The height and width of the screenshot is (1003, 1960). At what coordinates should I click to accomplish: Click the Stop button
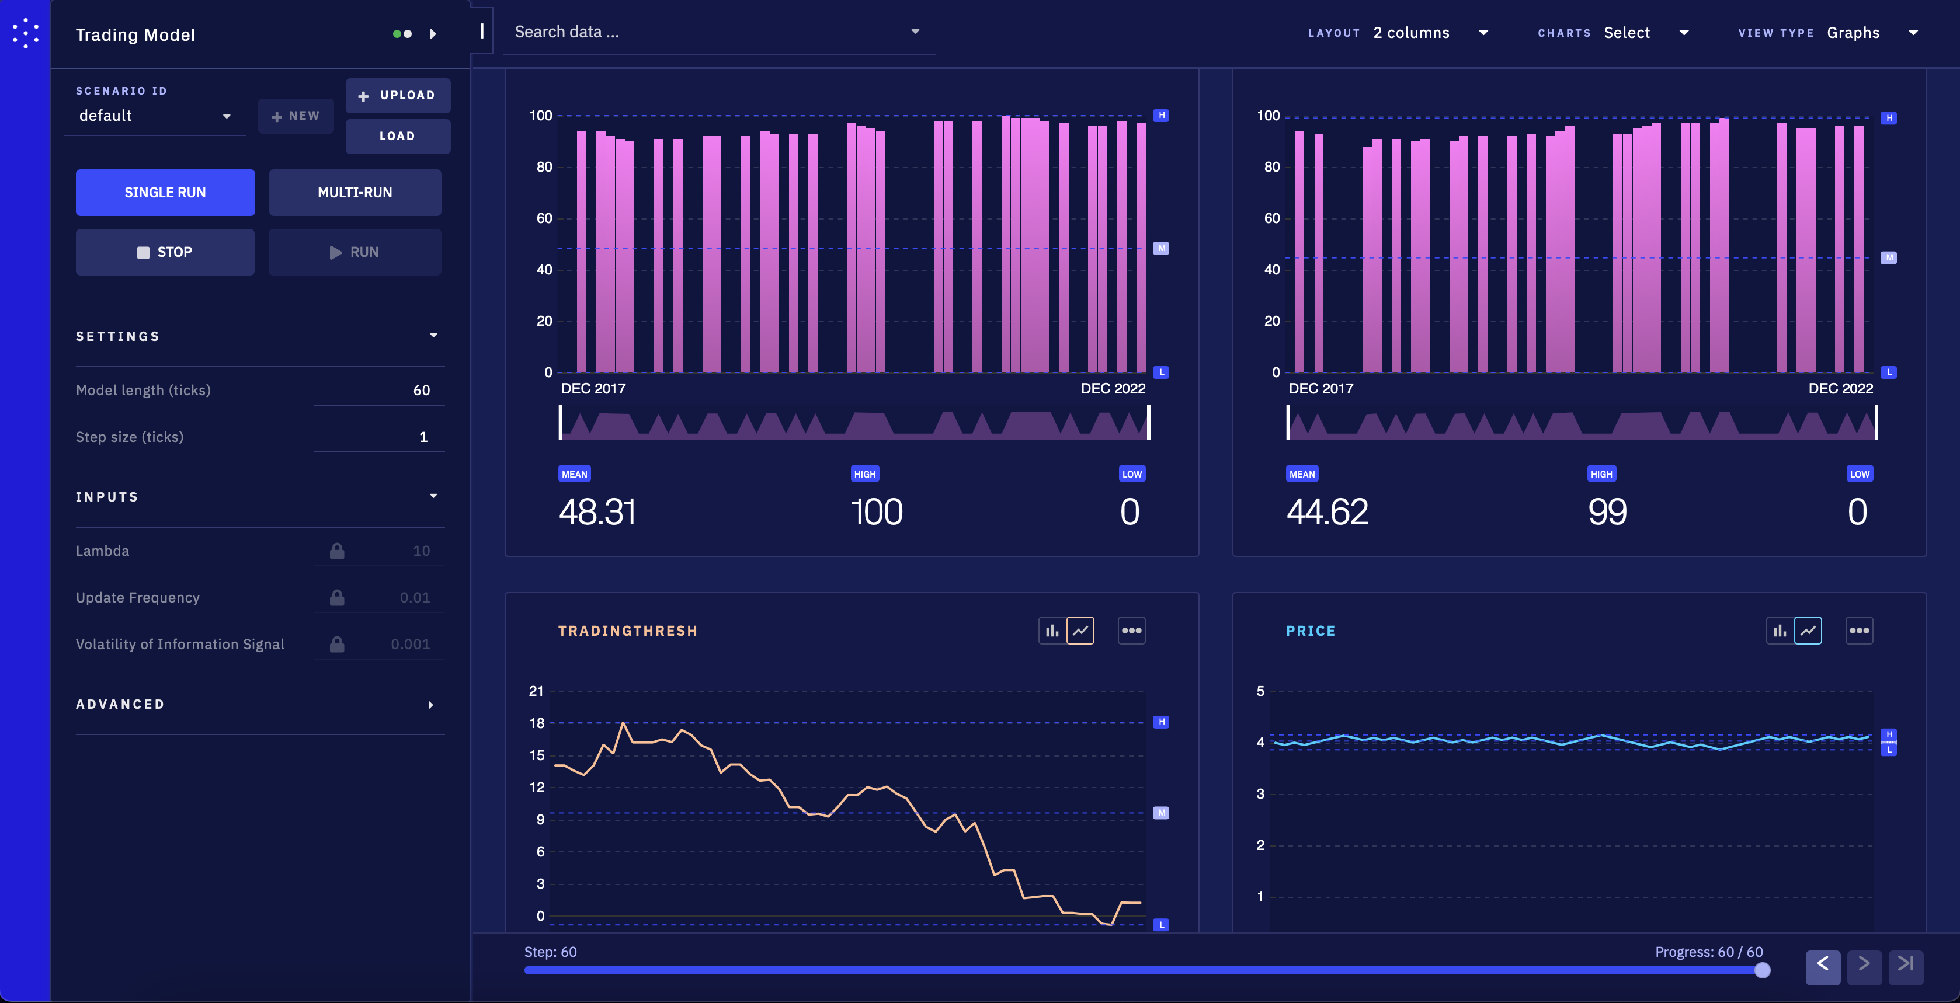165,252
